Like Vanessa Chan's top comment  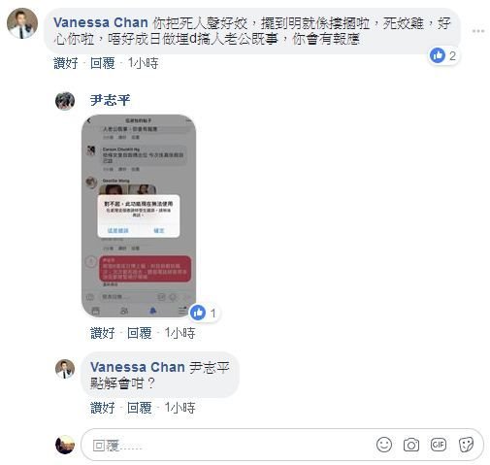(66, 63)
